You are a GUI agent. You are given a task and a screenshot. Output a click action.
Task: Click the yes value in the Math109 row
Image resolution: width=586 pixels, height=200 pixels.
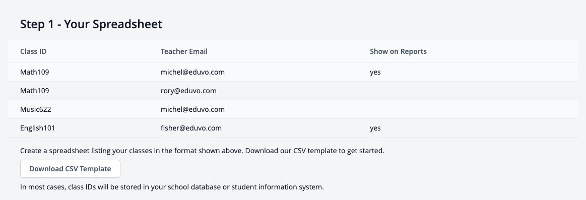tap(375, 73)
